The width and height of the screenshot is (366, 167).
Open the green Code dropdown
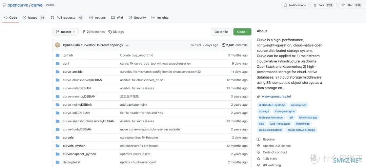[x=242, y=32]
